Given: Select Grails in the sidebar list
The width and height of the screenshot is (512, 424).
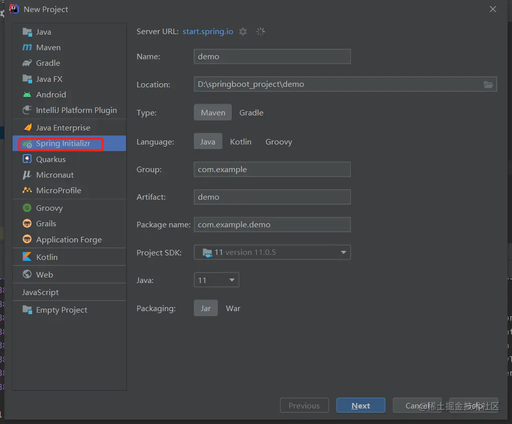Looking at the screenshot, I should pyautogui.click(x=69, y=224).
